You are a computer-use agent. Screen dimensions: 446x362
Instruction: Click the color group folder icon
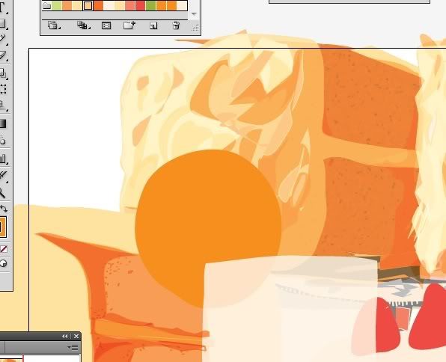46,6
